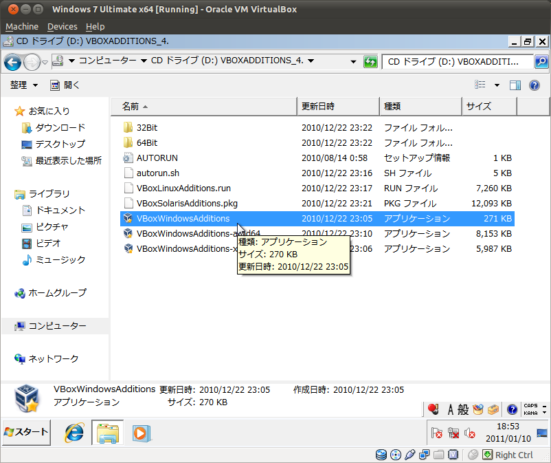
Task: Sort by 種類 column header
Action: (x=420, y=106)
